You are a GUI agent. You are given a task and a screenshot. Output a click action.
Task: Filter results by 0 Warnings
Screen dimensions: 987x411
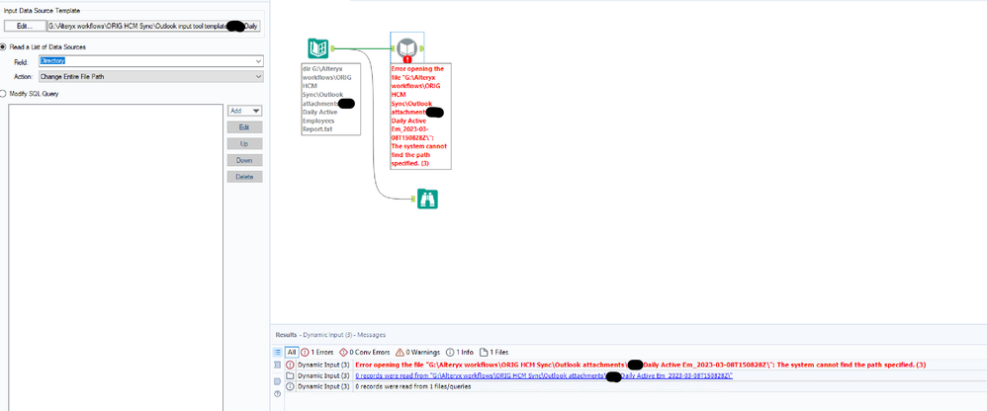417,352
